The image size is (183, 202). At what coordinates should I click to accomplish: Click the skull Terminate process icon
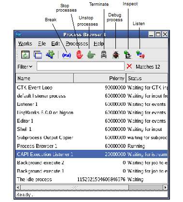pyautogui.click(x=104, y=55)
